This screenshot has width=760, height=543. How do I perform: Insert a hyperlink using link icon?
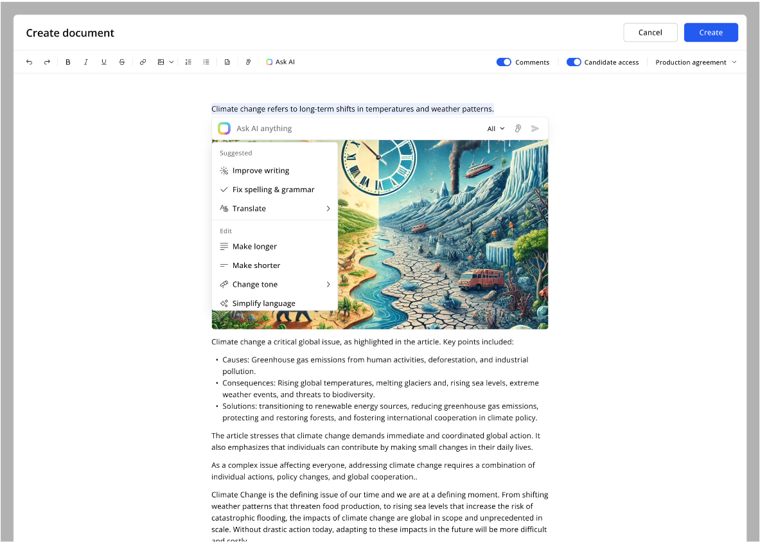143,62
